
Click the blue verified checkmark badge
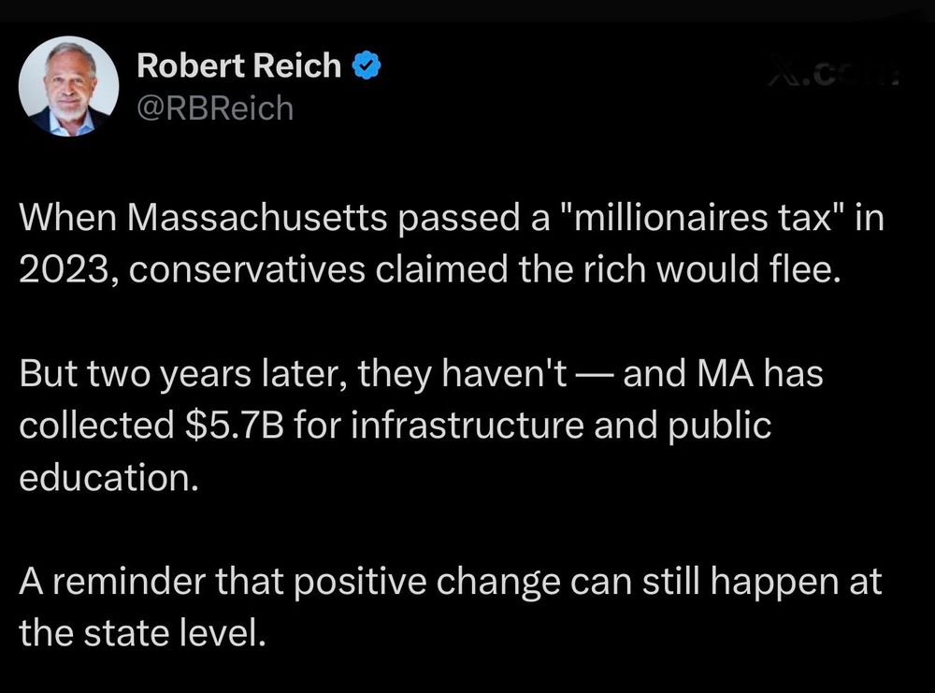[366, 66]
